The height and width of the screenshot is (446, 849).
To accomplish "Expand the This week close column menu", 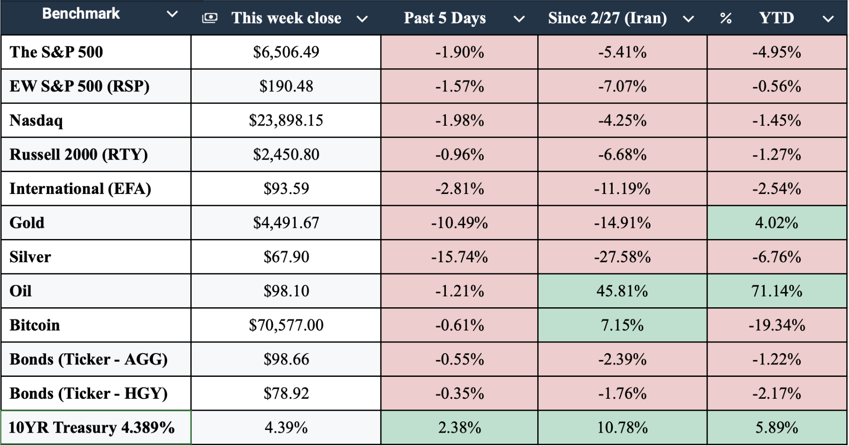I will coord(362,19).
